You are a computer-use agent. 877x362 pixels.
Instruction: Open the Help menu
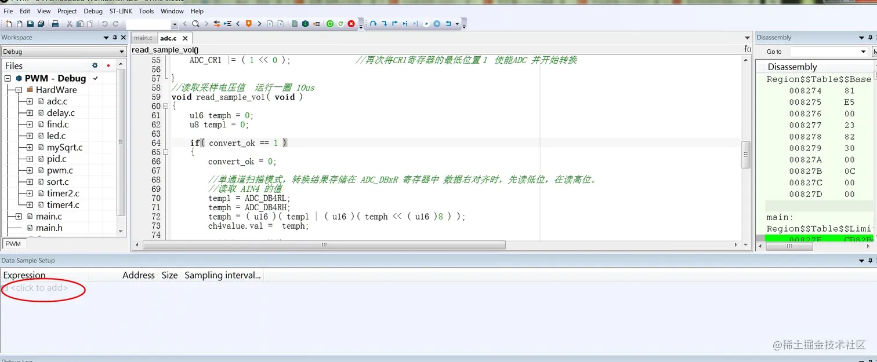pyautogui.click(x=197, y=11)
